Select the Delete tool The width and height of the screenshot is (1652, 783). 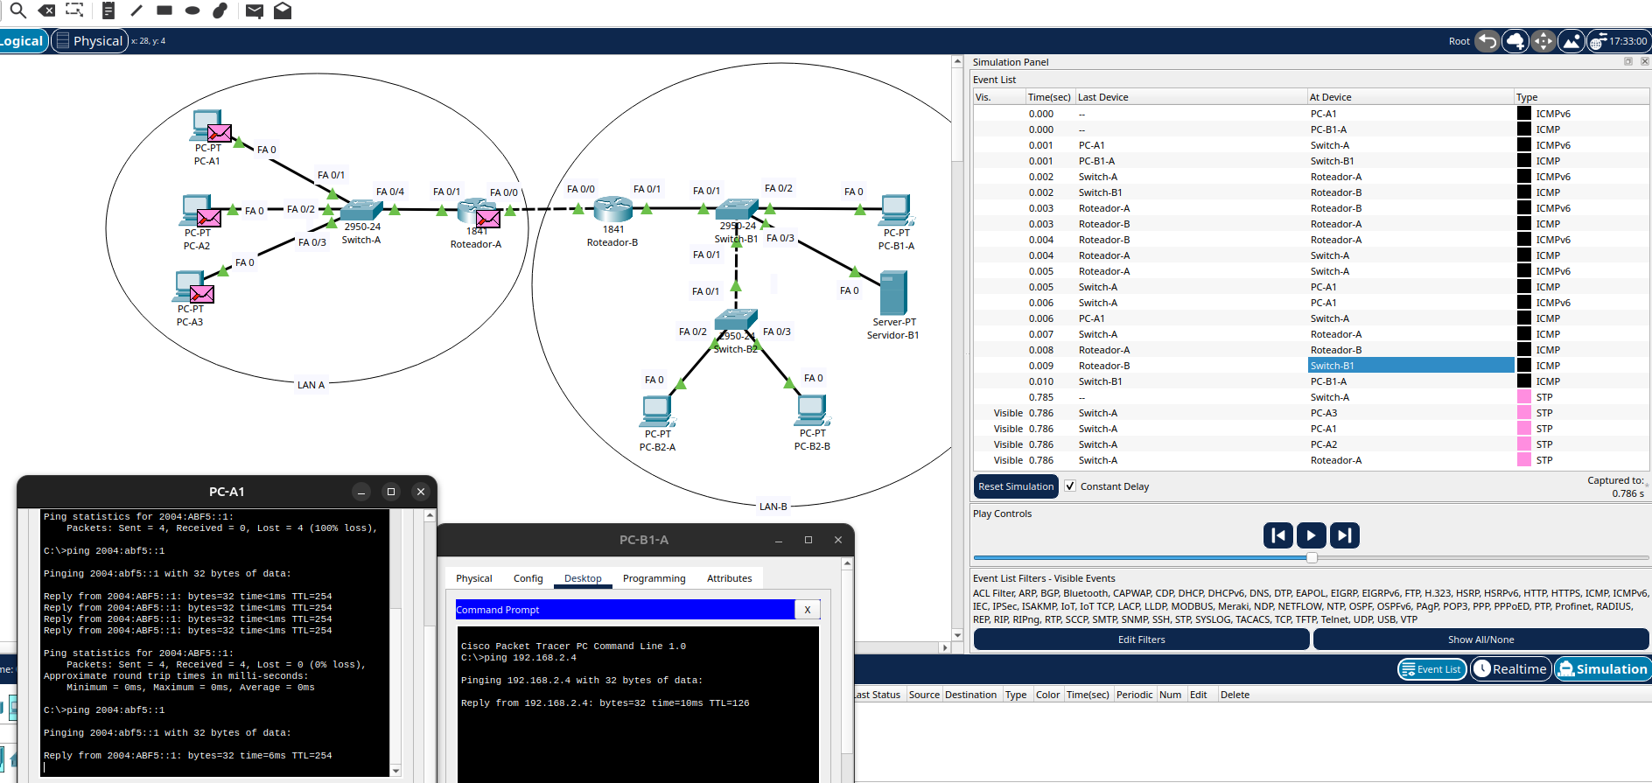pyautogui.click(x=46, y=10)
